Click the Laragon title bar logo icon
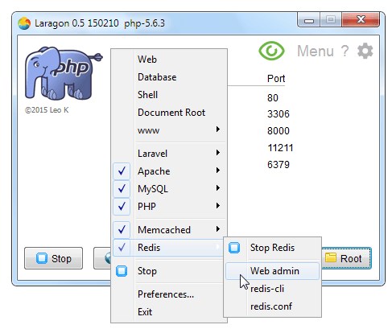The image size is (392, 333). pyautogui.click(x=24, y=23)
